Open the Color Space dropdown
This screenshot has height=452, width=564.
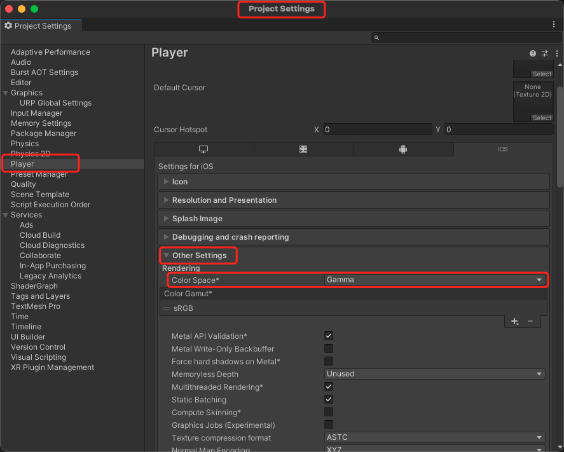[435, 280]
